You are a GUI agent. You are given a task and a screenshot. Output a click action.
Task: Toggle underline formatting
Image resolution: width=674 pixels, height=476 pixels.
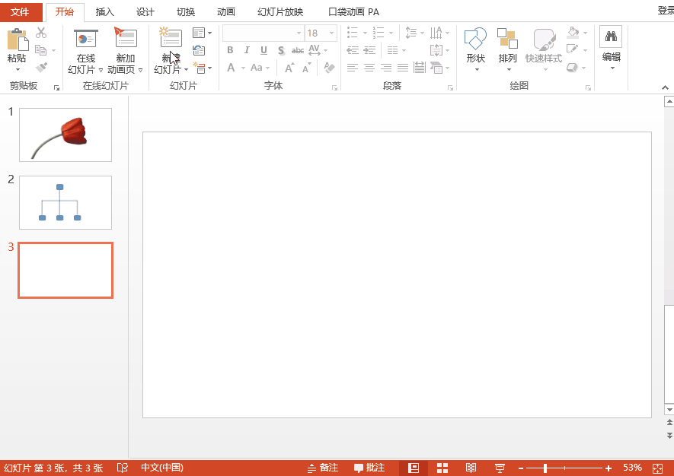tap(264, 50)
